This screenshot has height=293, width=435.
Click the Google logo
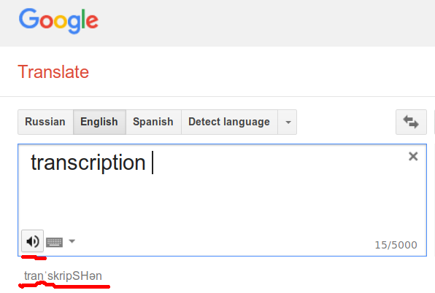tap(58, 21)
